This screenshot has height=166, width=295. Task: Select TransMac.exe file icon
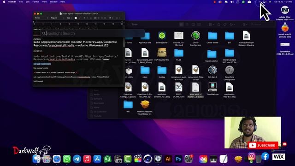coord(212,87)
